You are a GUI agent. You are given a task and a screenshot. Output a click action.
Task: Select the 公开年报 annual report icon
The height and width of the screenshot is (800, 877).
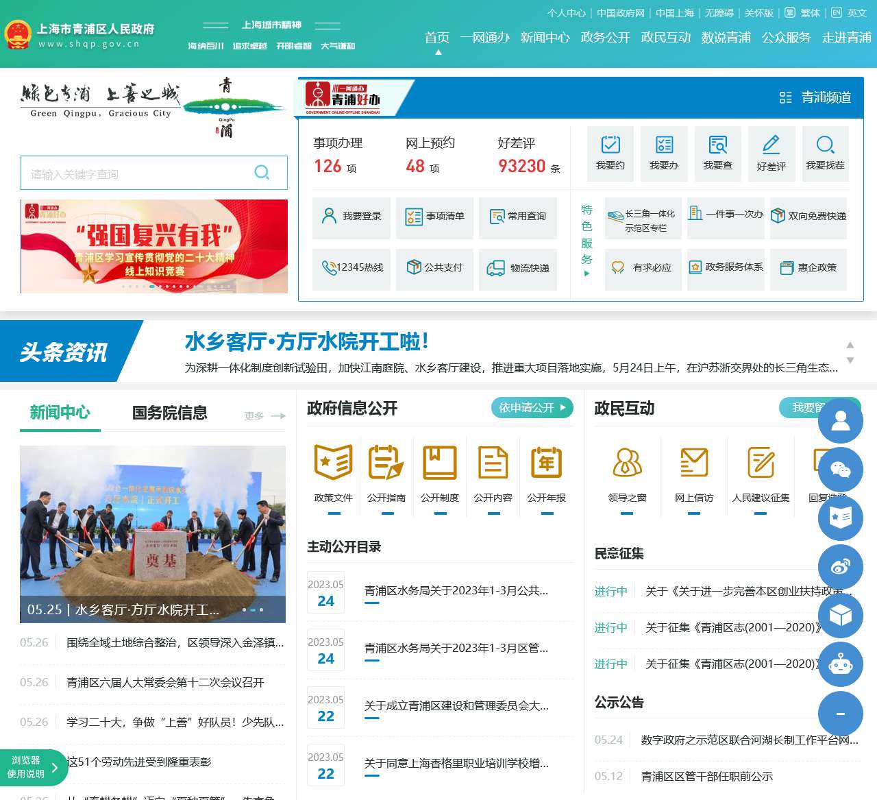[x=546, y=462]
